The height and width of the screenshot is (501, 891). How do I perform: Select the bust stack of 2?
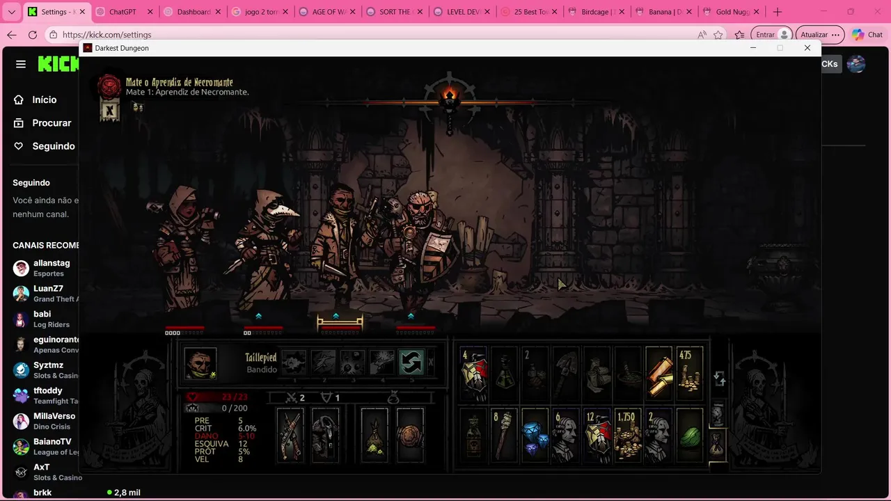pyautogui.click(x=659, y=436)
